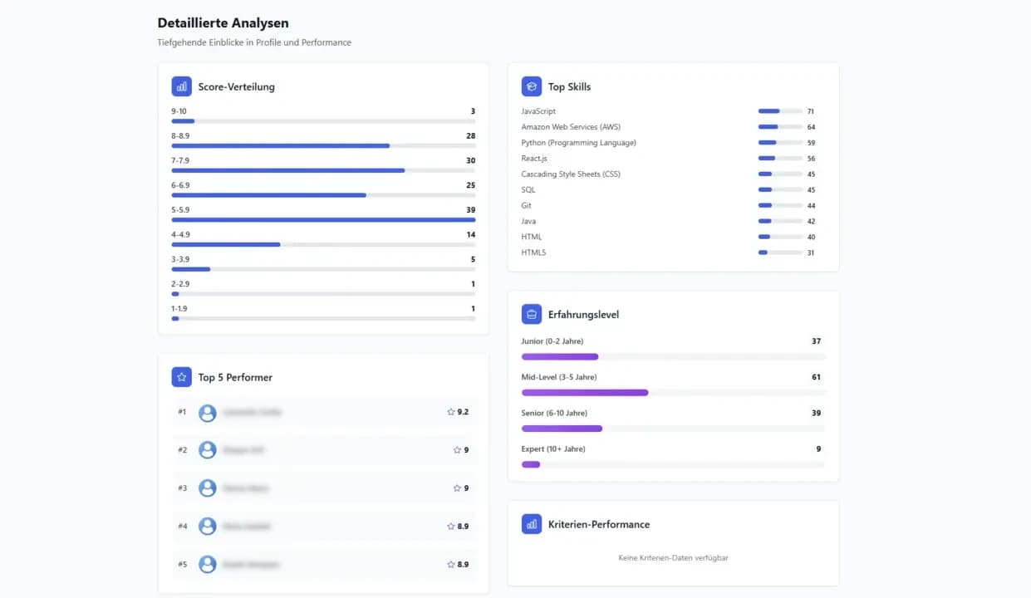Click the count 61 for Mid-Level
1031x598 pixels.
click(x=816, y=377)
